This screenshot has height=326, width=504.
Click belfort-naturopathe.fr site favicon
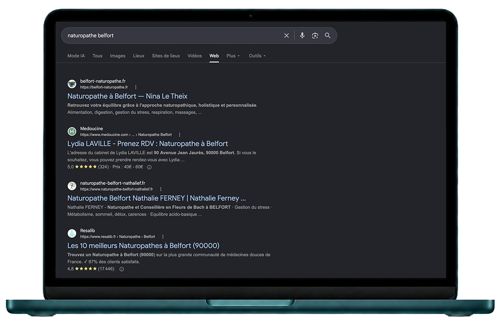pyautogui.click(x=71, y=84)
